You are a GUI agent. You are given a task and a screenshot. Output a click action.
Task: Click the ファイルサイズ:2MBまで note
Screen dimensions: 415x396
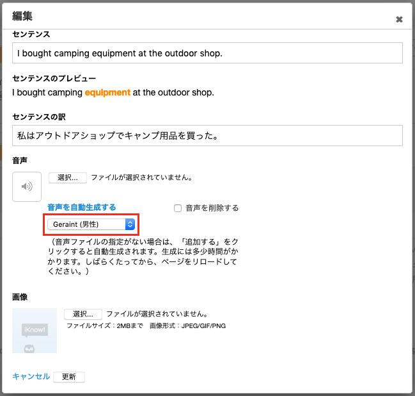(105, 326)
